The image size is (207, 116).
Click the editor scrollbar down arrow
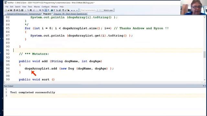tap(204, 80)
